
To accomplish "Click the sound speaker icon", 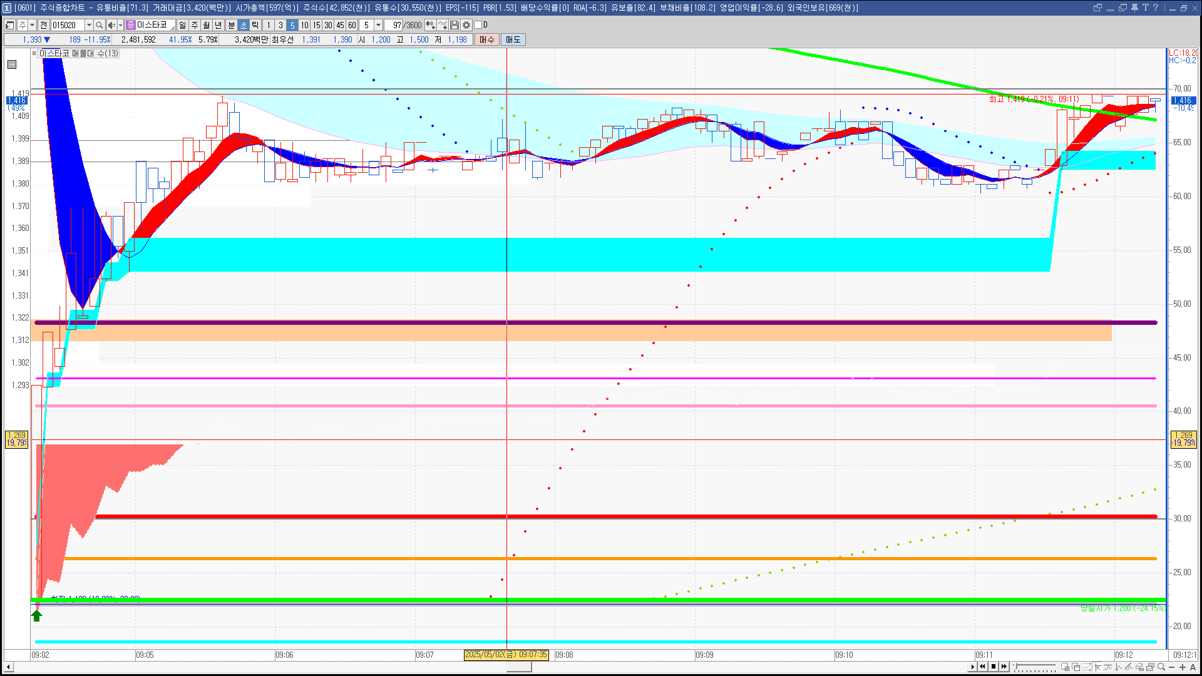I will [x=111, y=25].
